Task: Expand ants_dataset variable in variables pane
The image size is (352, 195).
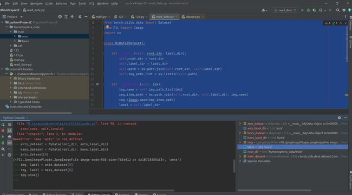Action: (x=240, y=123)
